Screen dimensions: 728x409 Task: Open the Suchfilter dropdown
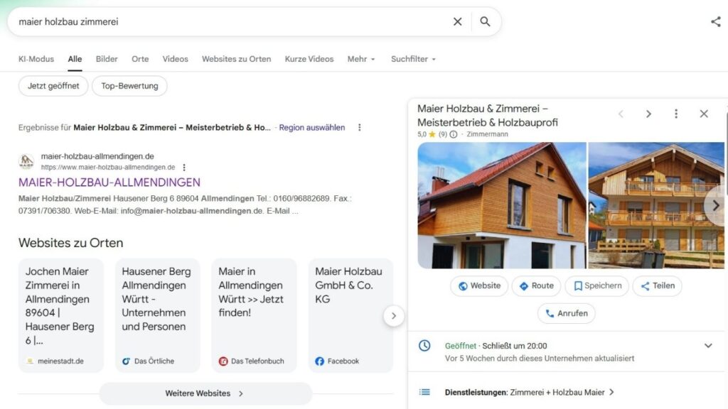(413, 59)
